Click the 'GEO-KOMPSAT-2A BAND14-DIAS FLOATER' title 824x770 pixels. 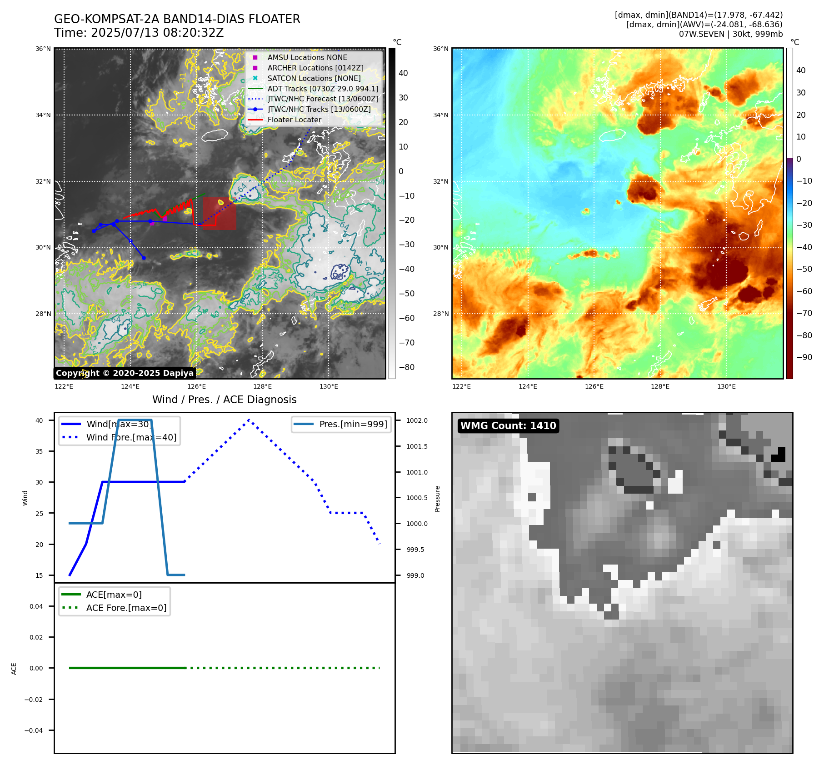pyautogui.click(x=177, y=19)
